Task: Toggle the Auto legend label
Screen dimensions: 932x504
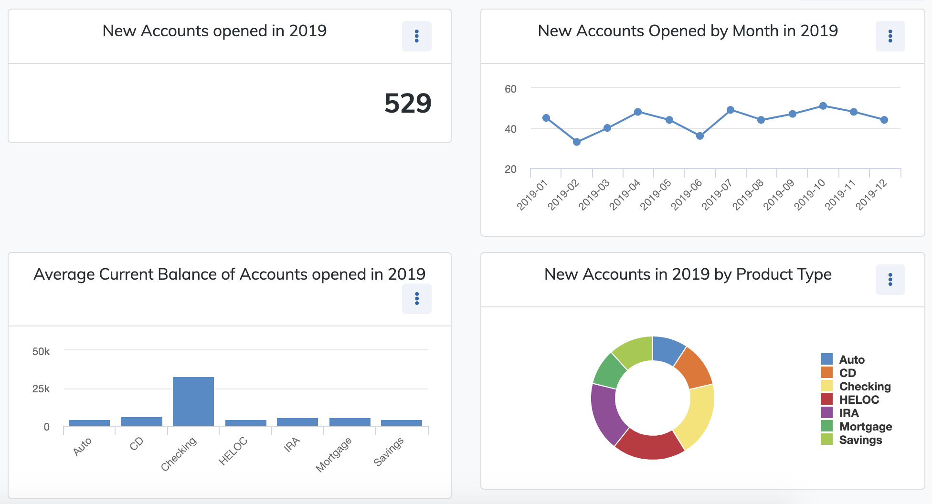Action: pyautogui.click(x=852, y=359)
